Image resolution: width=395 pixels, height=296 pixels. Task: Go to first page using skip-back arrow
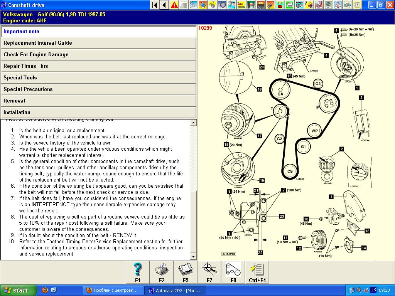(x=154, y=5)
